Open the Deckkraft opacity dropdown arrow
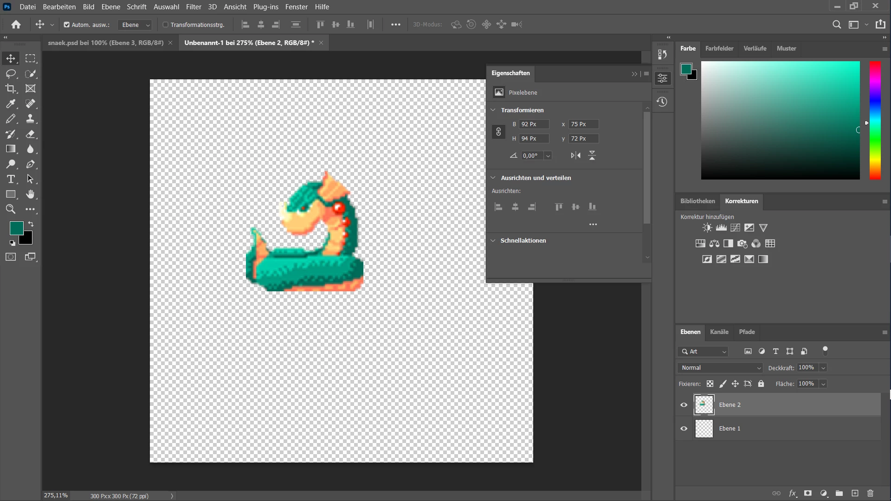 (823, 368)
